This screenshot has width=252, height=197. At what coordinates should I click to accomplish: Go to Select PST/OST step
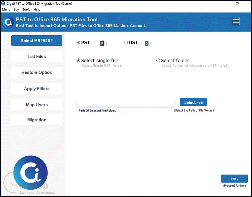pos(37,40)
